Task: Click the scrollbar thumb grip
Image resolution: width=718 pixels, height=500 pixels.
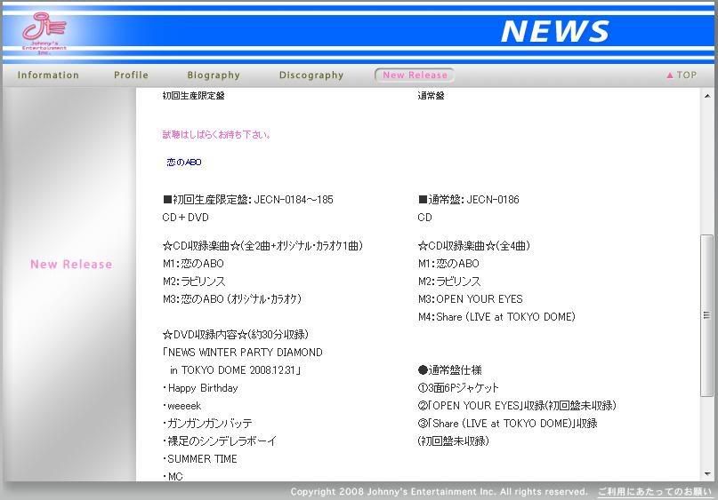Action: 706,315
